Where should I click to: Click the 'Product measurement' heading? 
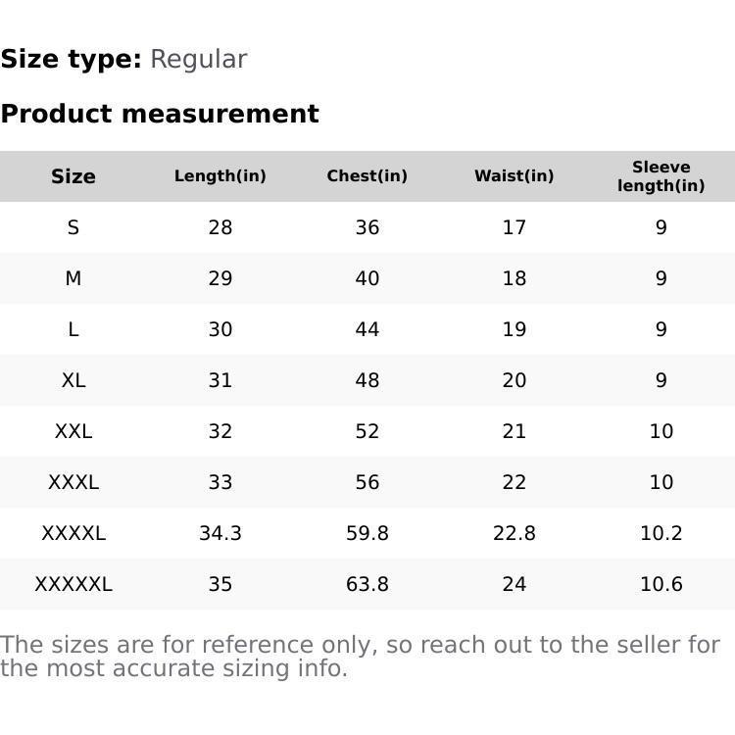point(160,114)
